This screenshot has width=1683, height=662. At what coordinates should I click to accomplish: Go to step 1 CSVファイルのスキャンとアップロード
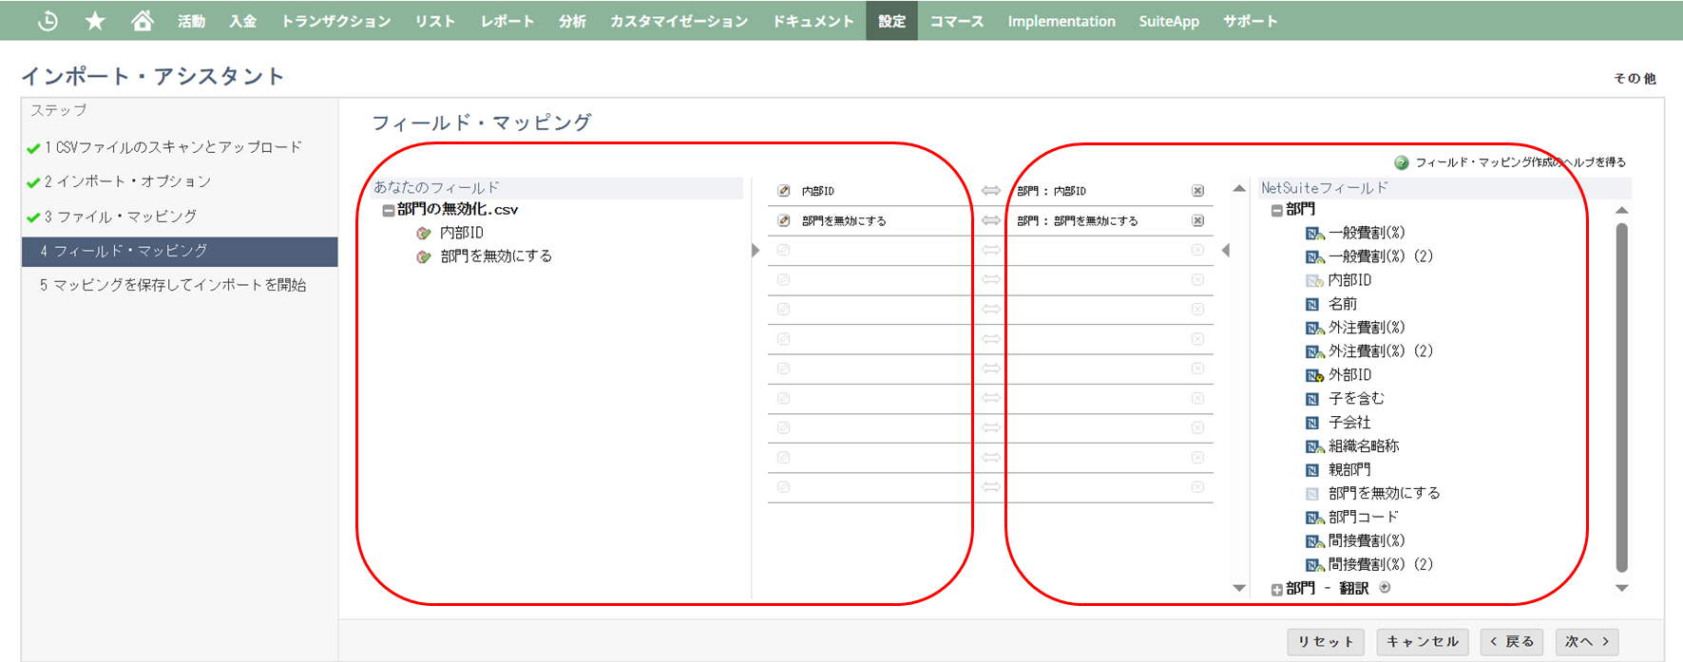173,147
